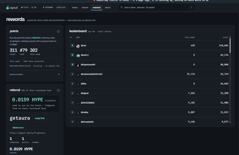This screenshot has height=155, width=239.
Task: Click the getaura referral code
Action: tap(20, 118)
